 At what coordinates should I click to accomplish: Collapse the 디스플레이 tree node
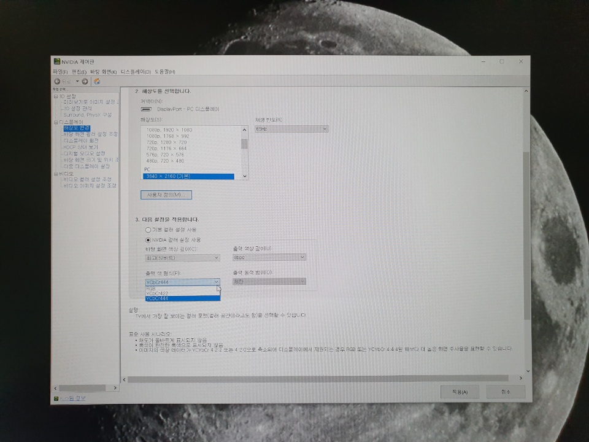tap(56, 122)
